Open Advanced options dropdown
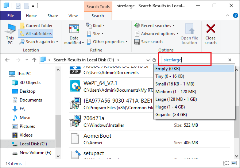This screenshot has height=168, width=240. pos(156,34)
